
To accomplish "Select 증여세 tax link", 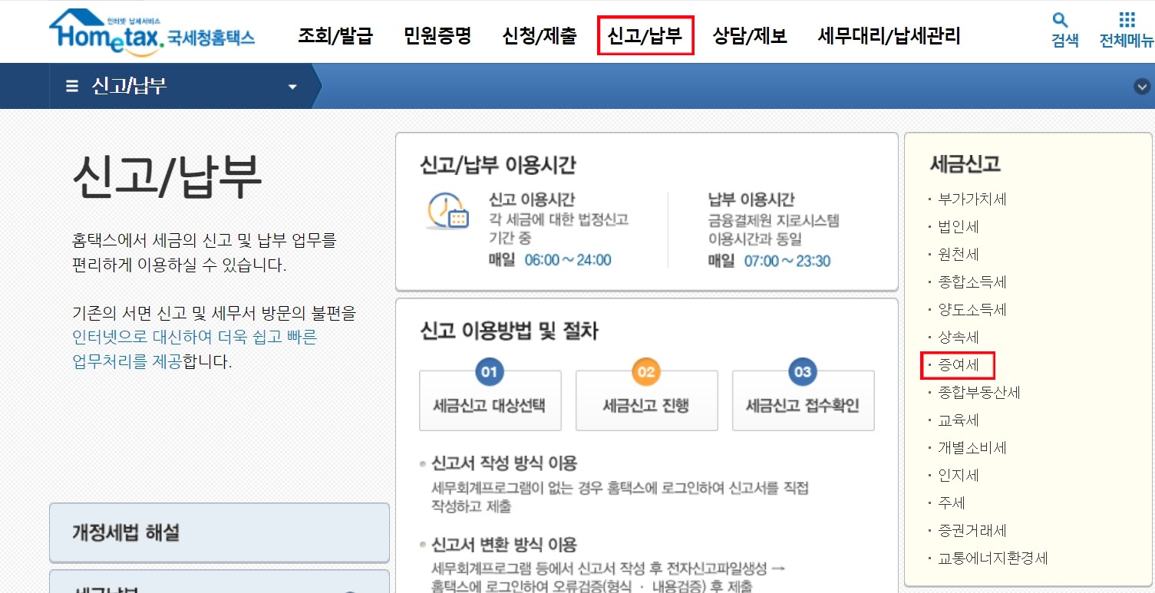I will coord(958,365).
